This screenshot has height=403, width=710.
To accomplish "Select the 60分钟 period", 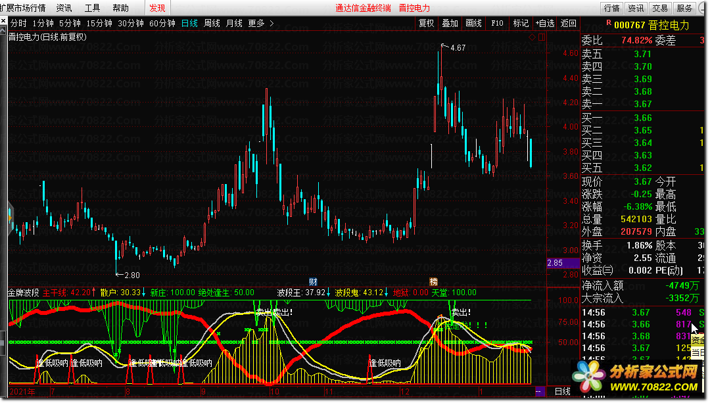I will coord(162,23).
